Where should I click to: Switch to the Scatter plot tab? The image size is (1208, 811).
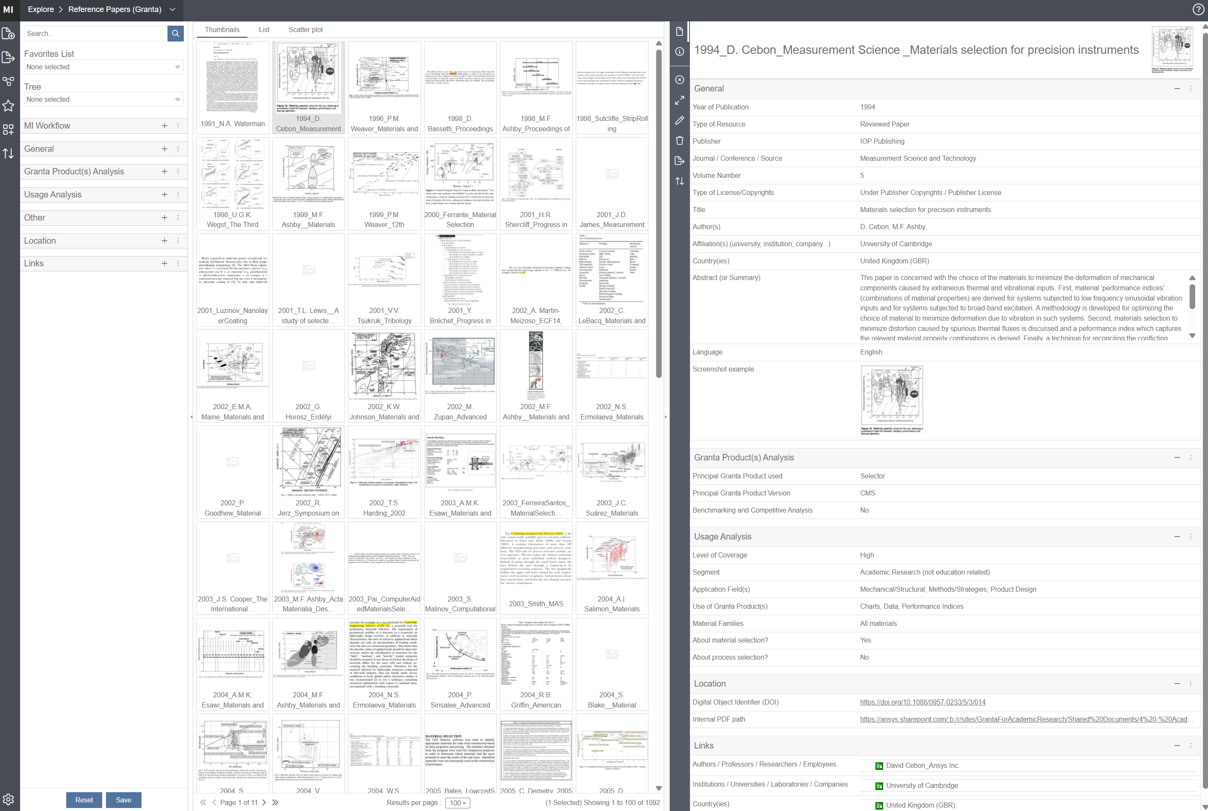305,29
